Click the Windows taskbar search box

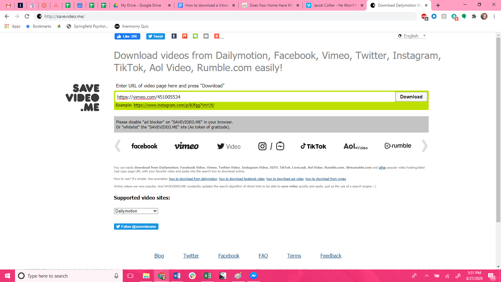[69, 276]
